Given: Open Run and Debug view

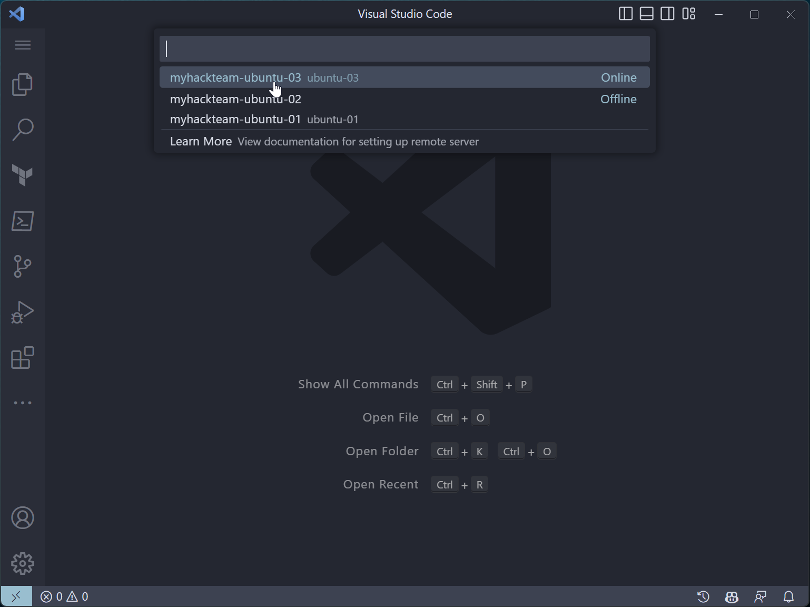Looking at the screenshot, I should pos(22,312).
